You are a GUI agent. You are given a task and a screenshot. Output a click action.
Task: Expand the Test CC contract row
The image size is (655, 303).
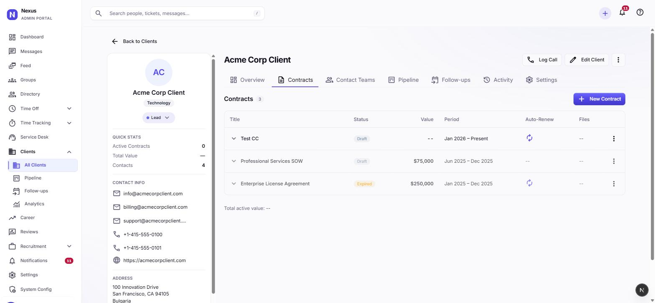click(x=234, y=139)
